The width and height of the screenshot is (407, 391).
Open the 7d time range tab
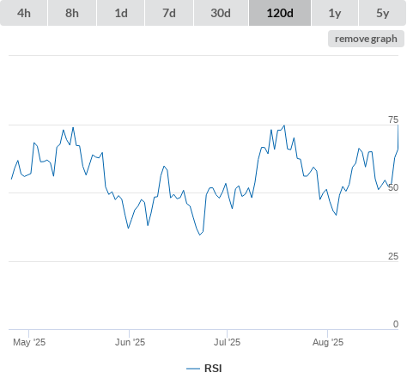coord(169,13)
